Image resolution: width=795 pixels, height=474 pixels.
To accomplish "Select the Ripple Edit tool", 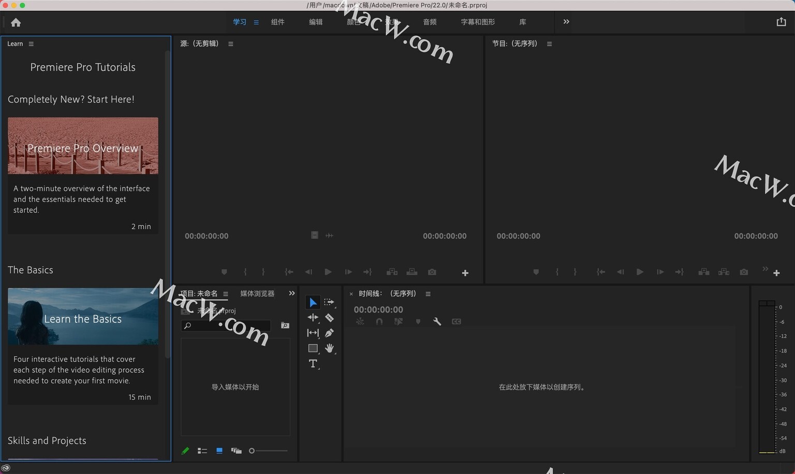I will point(313,318).
